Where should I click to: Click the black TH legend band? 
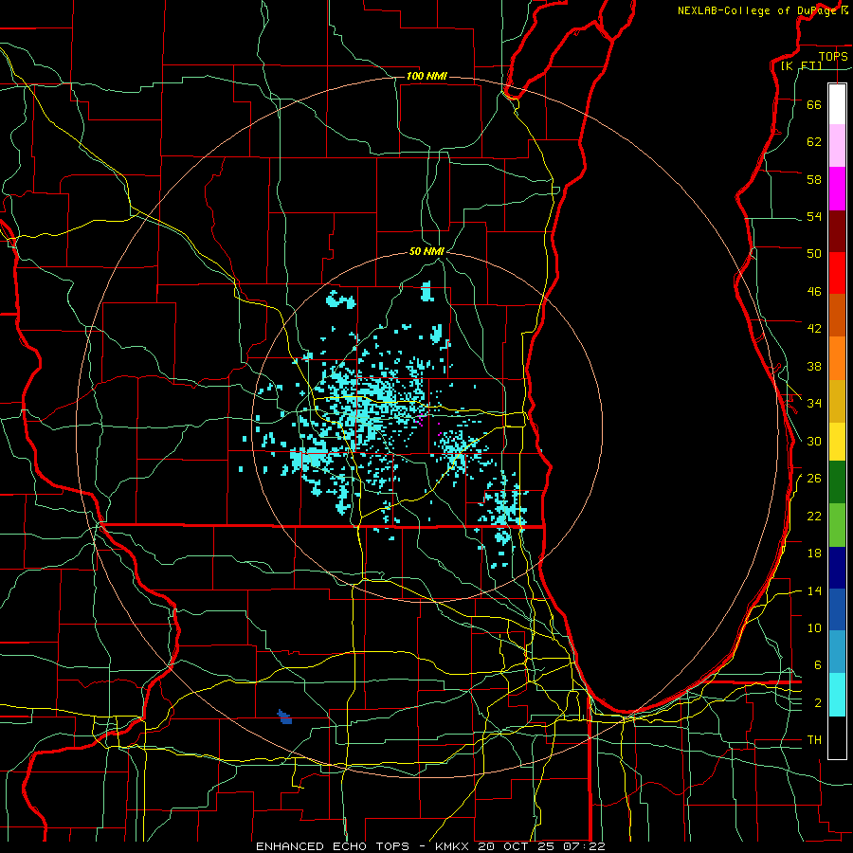coord(837,737)
